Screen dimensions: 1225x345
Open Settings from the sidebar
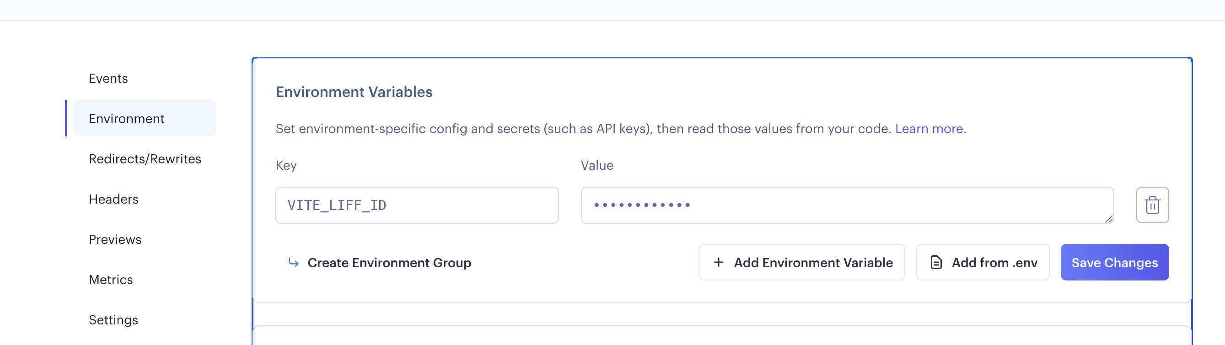pyautogui.click(x=113, y=320)
